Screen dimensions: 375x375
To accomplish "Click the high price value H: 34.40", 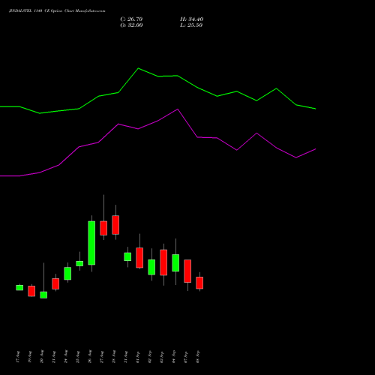I will (x=192, y=19).
